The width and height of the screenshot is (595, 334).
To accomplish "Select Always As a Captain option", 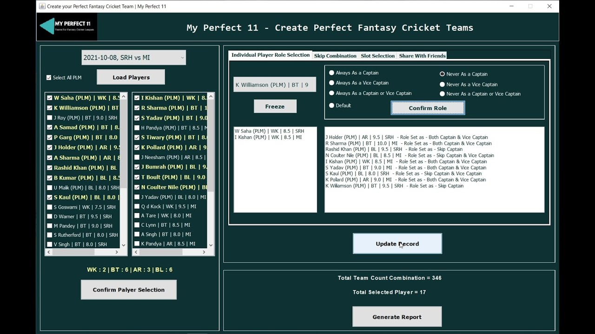I will click(x=331, y=73).
